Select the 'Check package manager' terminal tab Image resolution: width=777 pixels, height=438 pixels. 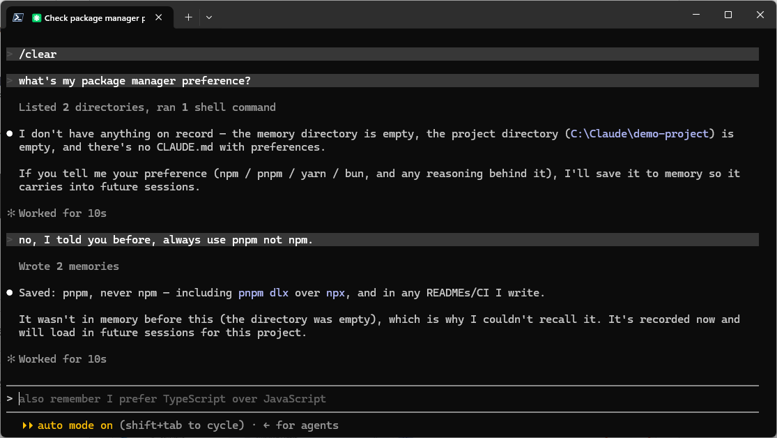point(90,17)
